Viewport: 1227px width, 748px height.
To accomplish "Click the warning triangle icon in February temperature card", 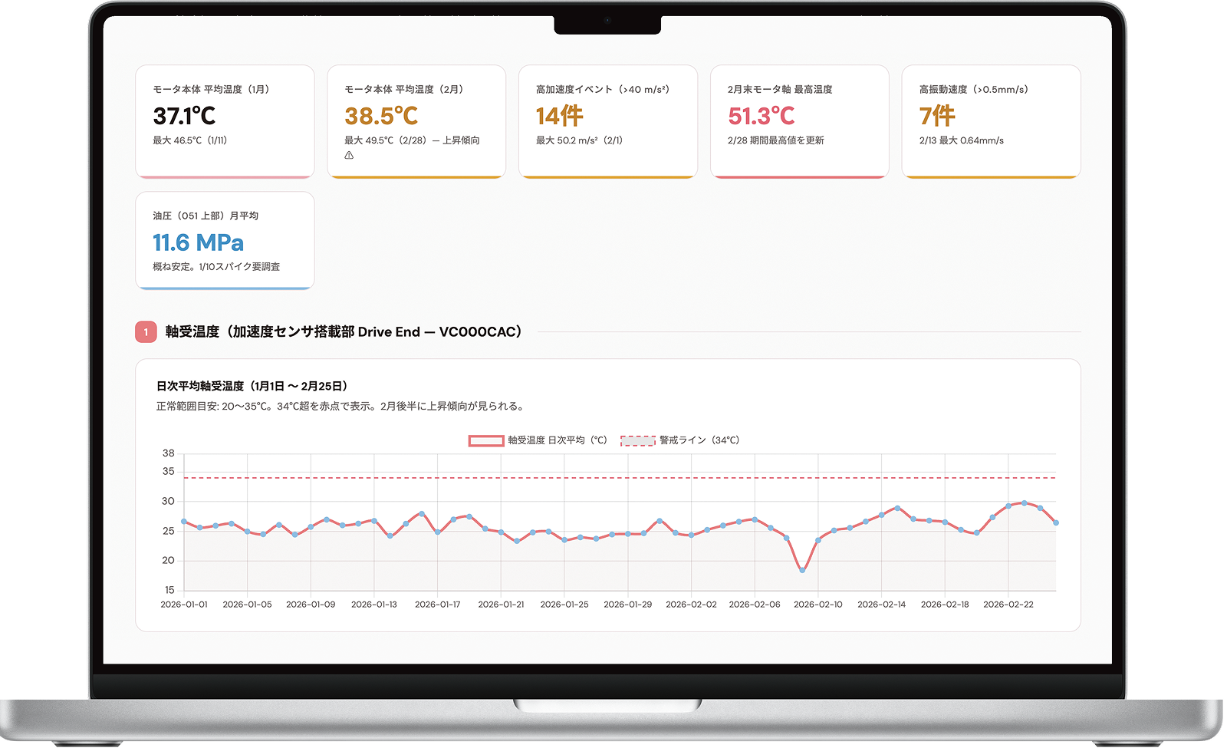I will tap(349, 155).
